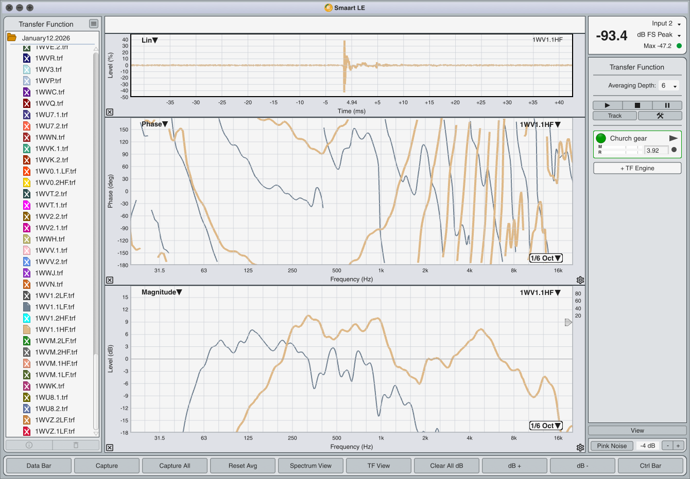Add a new engine with + TF Engine
690x479 pixels.
[637, 168]
